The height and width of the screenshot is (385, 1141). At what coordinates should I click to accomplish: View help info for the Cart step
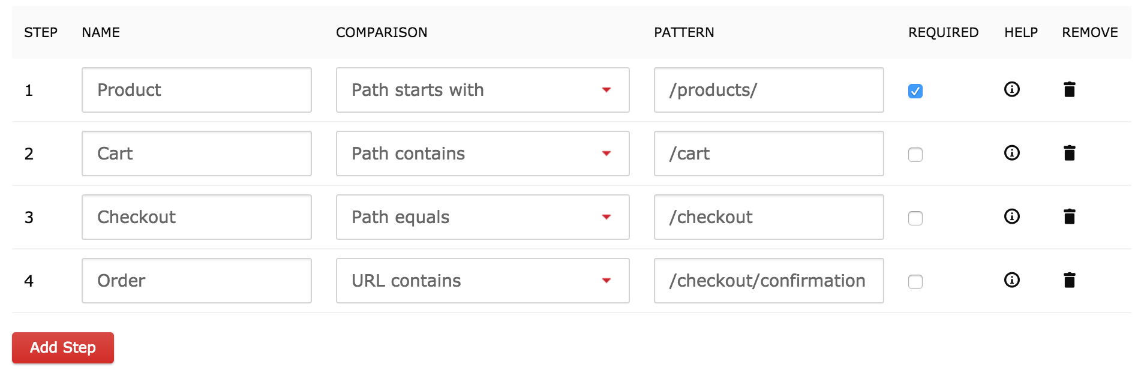pyautogui.click(x=1012, y=154)
